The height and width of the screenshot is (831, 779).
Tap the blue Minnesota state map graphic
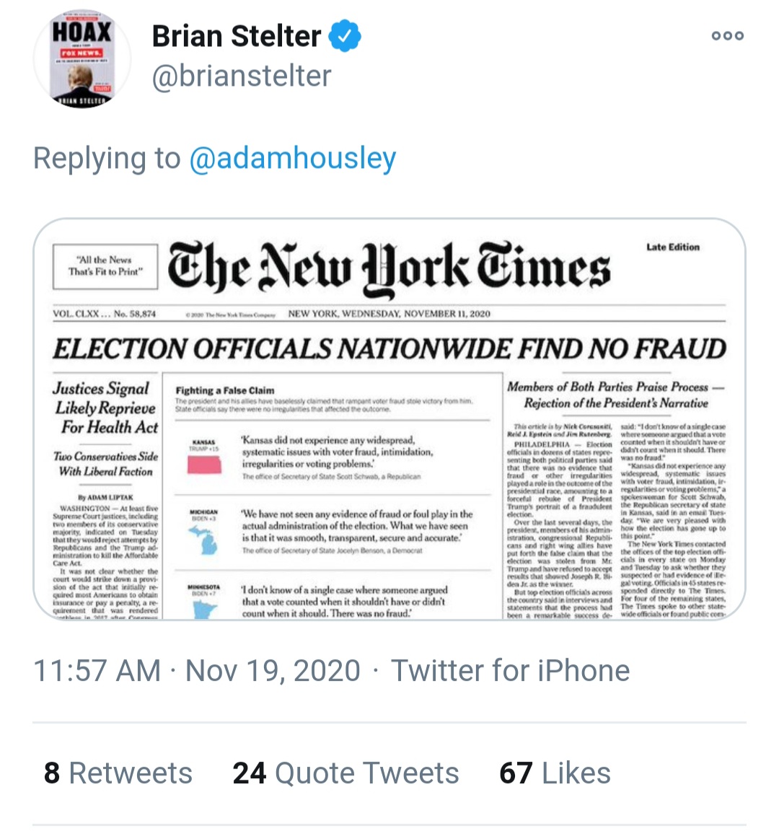pos(204,608)
